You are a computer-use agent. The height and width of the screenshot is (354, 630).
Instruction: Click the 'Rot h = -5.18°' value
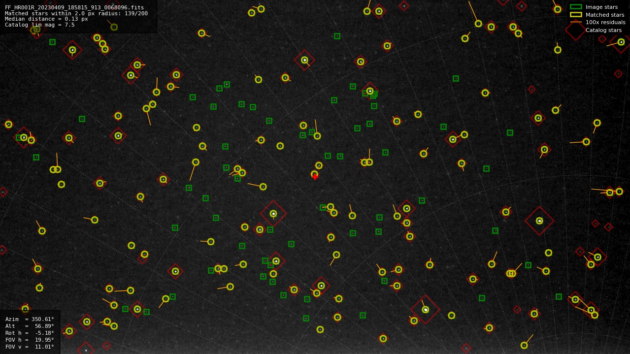[30, 333]
